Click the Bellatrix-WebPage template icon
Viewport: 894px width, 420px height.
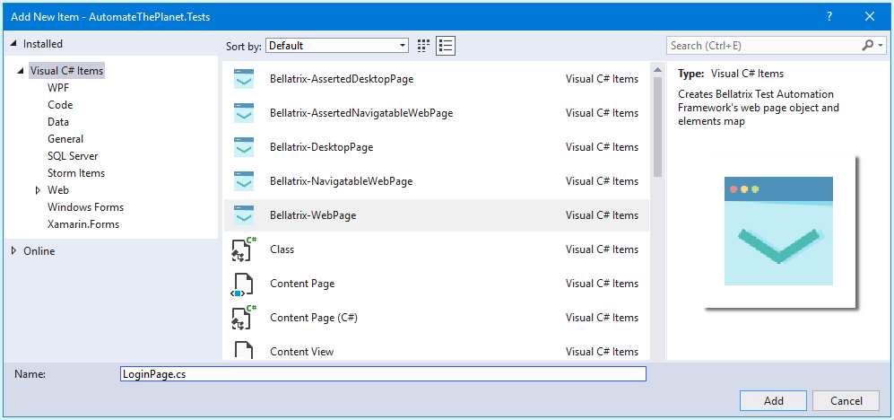[x=244, y=215]
